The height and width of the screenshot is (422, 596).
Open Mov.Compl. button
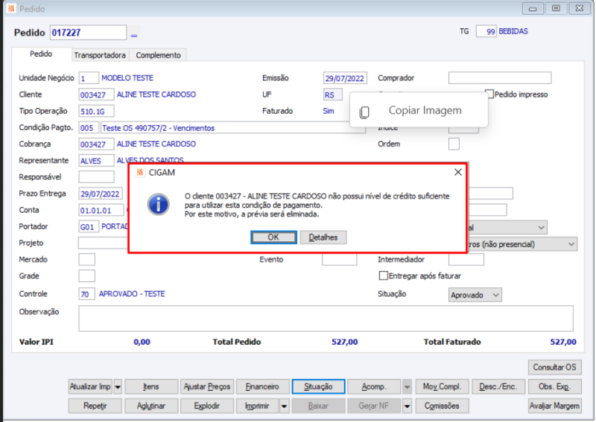442,387
